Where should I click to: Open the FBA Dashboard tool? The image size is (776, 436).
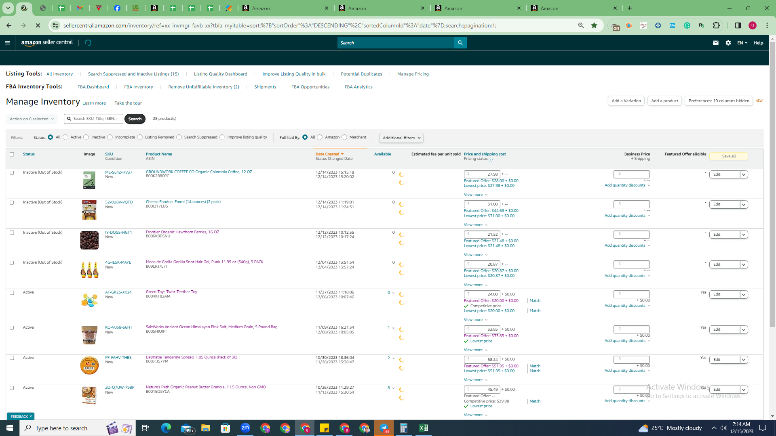93,87
